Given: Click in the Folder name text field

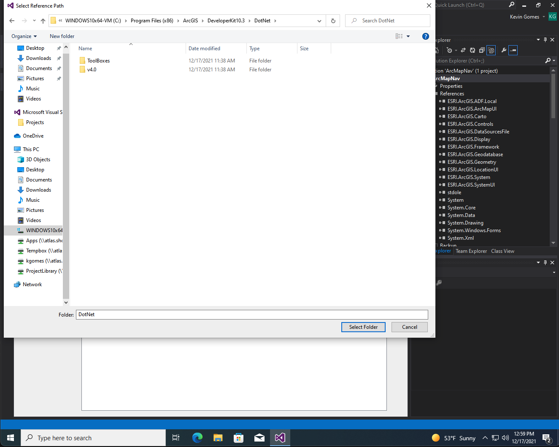Looking at the screenshot, I should click(x=252, y=314).
